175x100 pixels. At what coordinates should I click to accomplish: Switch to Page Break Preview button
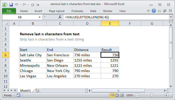click(122, 95)
